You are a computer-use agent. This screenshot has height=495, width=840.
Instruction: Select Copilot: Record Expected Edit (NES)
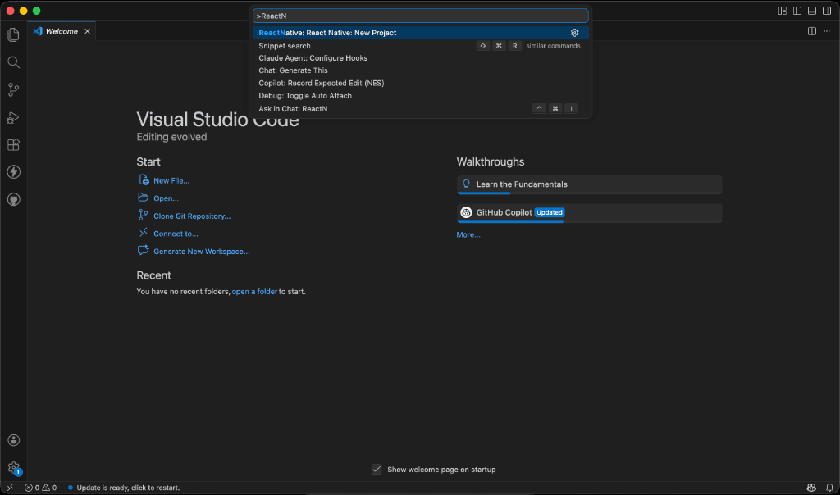pos(421,83)
